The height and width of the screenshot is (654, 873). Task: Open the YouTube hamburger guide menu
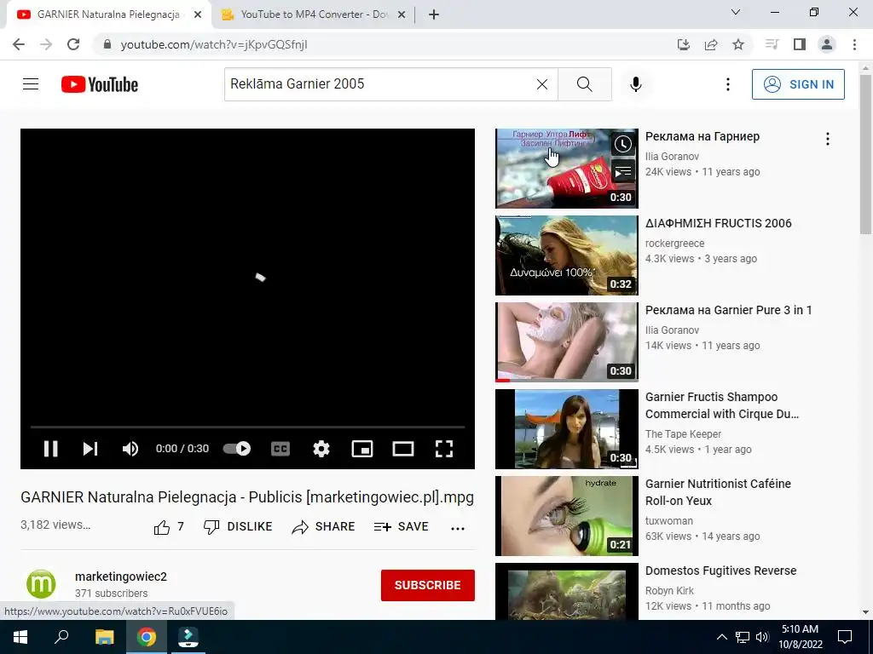click(31, 84)
